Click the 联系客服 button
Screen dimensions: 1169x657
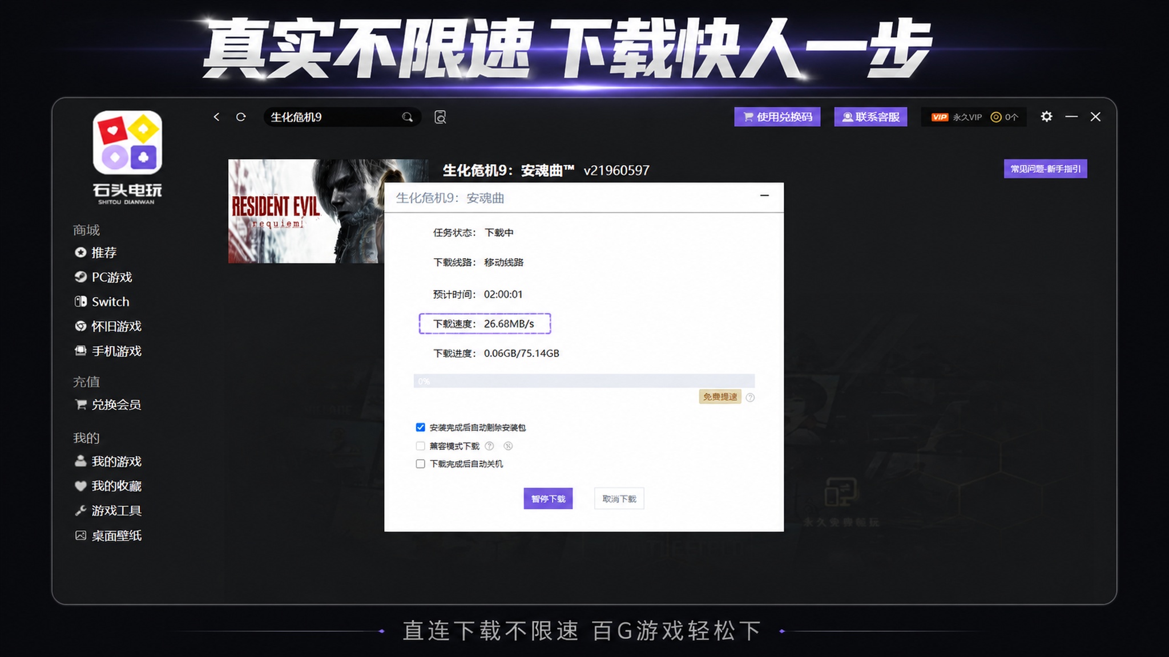tap(870, 117)
